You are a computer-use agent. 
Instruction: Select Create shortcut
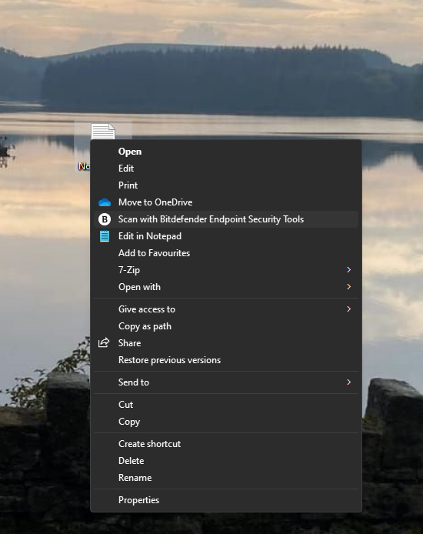[x=226, y=444]
